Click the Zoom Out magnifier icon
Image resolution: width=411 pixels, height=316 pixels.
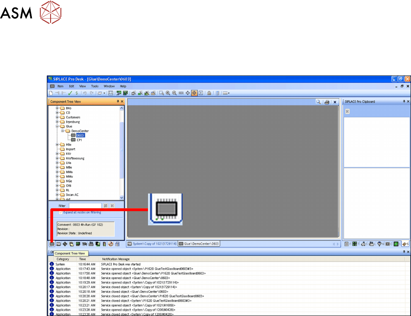click(174, 93)
